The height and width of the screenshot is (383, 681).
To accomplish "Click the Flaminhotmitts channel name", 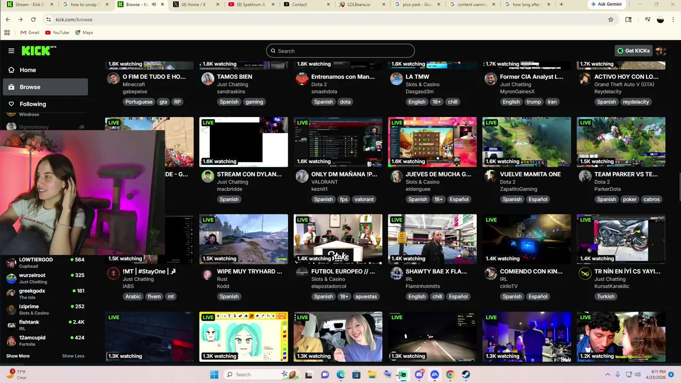I will tap(423, 286).
